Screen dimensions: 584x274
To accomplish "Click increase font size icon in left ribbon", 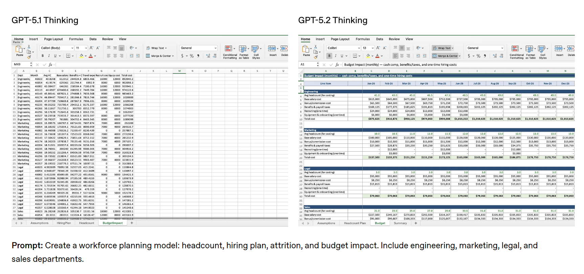I will (x=91, y=48).
